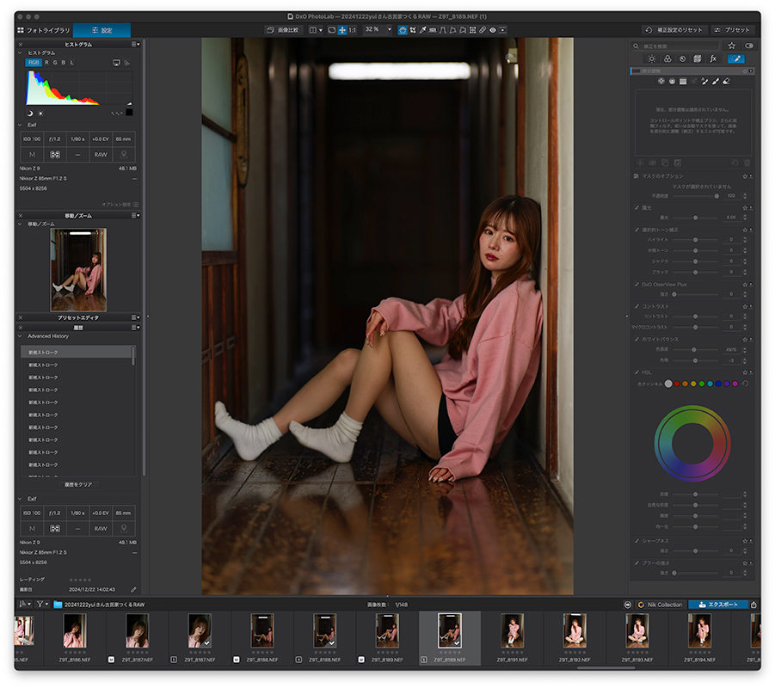Open the sort order dropdown in filmstrip bar
Image resolution: width=775 pixels, height=688 pixels.
tap(25, 604)
